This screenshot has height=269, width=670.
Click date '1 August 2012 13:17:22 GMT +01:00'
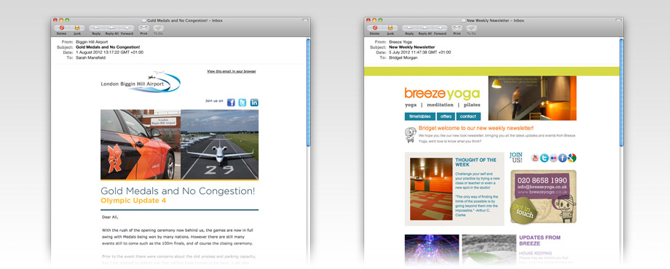110,52
